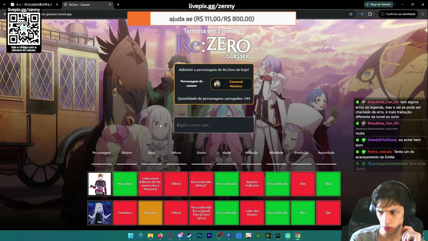Click the blue audio icon in the address bar
This screenshot has height=241, width=428.
tap(362, 14)
